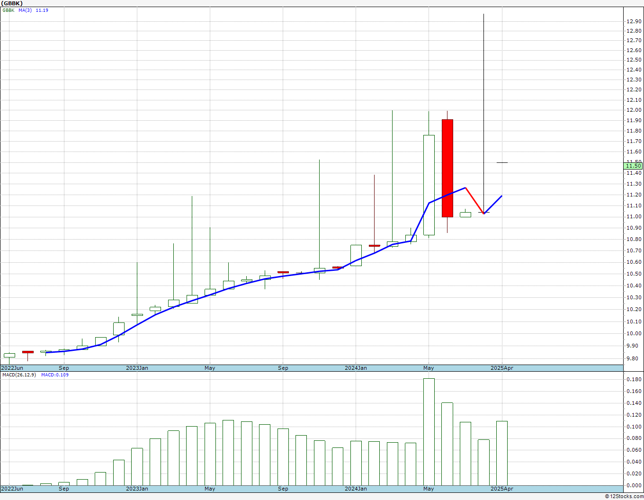The image size is (644, 500).
Task: Select the MA(3) indicator label
Action: tap(25, 10)
